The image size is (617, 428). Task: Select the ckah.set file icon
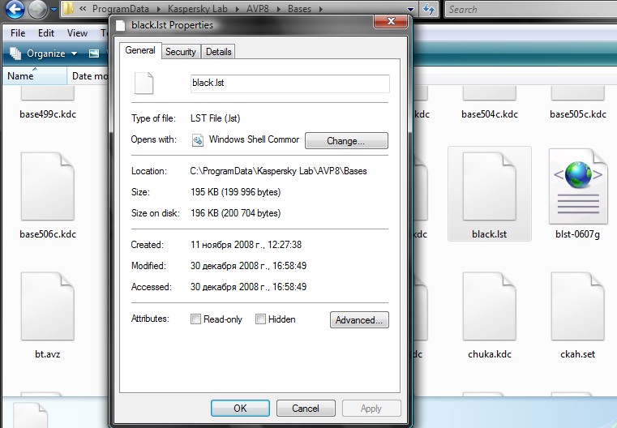(x=577, y=306)
